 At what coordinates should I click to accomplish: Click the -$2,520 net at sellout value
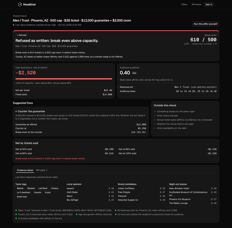26,73
